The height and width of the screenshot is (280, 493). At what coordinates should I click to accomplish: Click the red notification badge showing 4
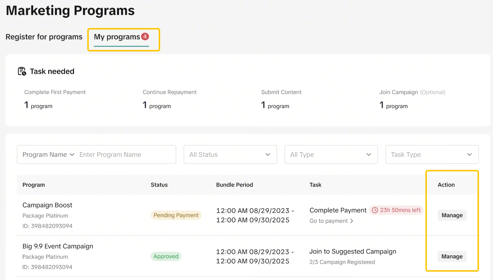click(x=145, y=37)
